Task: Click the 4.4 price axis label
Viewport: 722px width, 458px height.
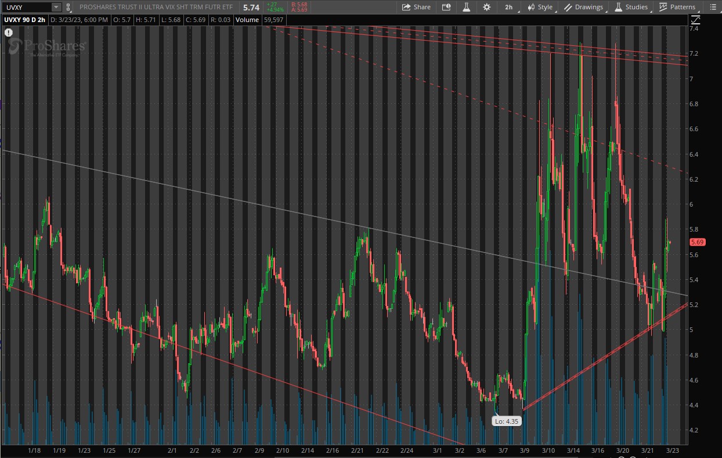Action: [693, 405]
